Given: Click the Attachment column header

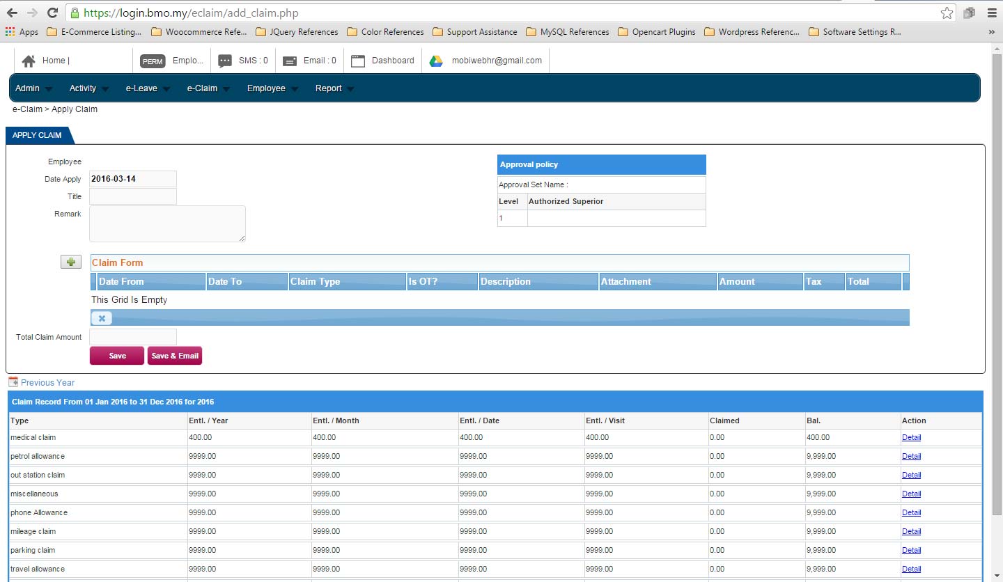Looking at the screenshot, I should (x=658, y=281).
